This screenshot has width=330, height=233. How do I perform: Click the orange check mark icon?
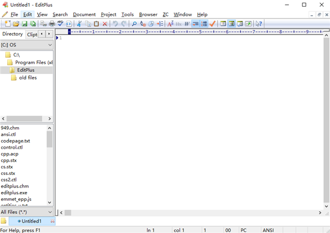coord(213,24)
